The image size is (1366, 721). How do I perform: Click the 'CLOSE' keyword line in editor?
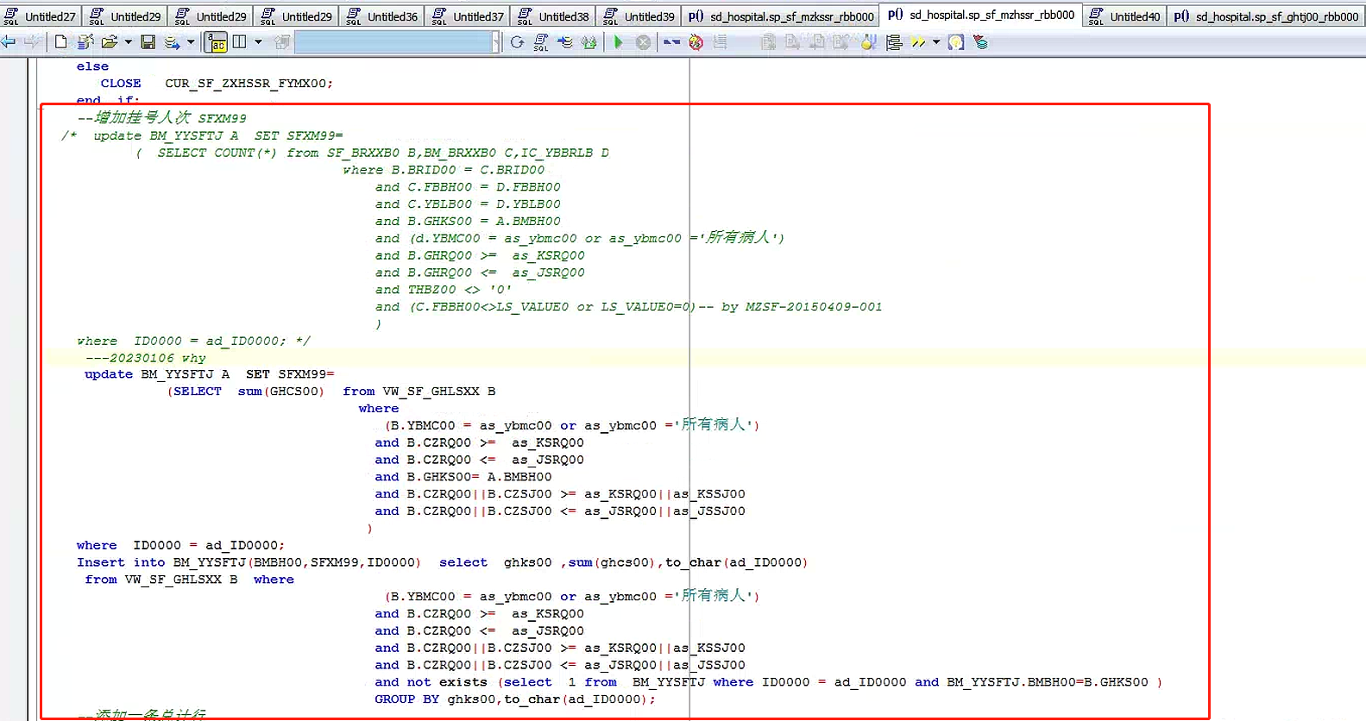121,84
